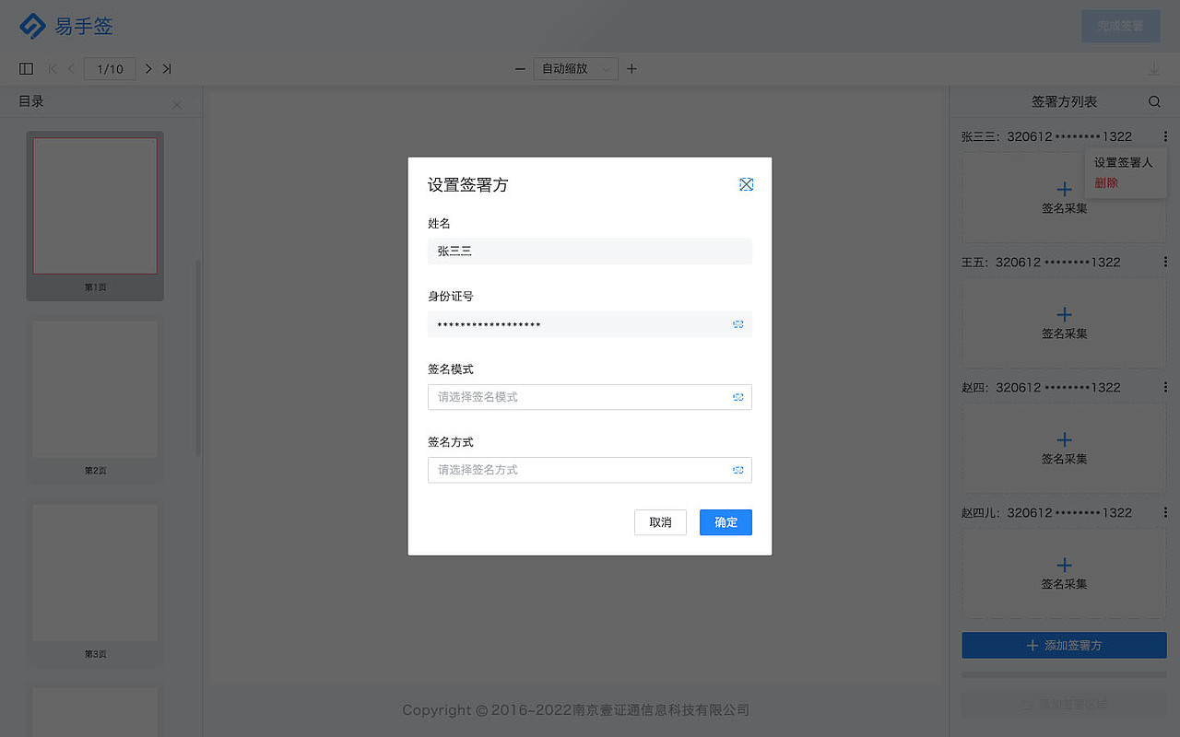
Task: Open the 自动缩放 zoom level dropdown
Action: [x=575, y=68]
